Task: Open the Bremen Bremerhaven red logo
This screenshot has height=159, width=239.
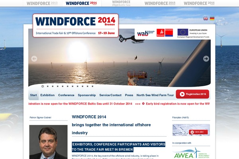Action: (165, 33)
